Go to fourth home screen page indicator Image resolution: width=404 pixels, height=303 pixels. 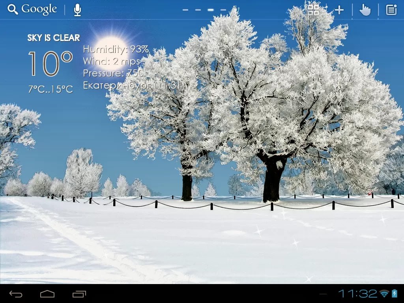coord(223,10)
